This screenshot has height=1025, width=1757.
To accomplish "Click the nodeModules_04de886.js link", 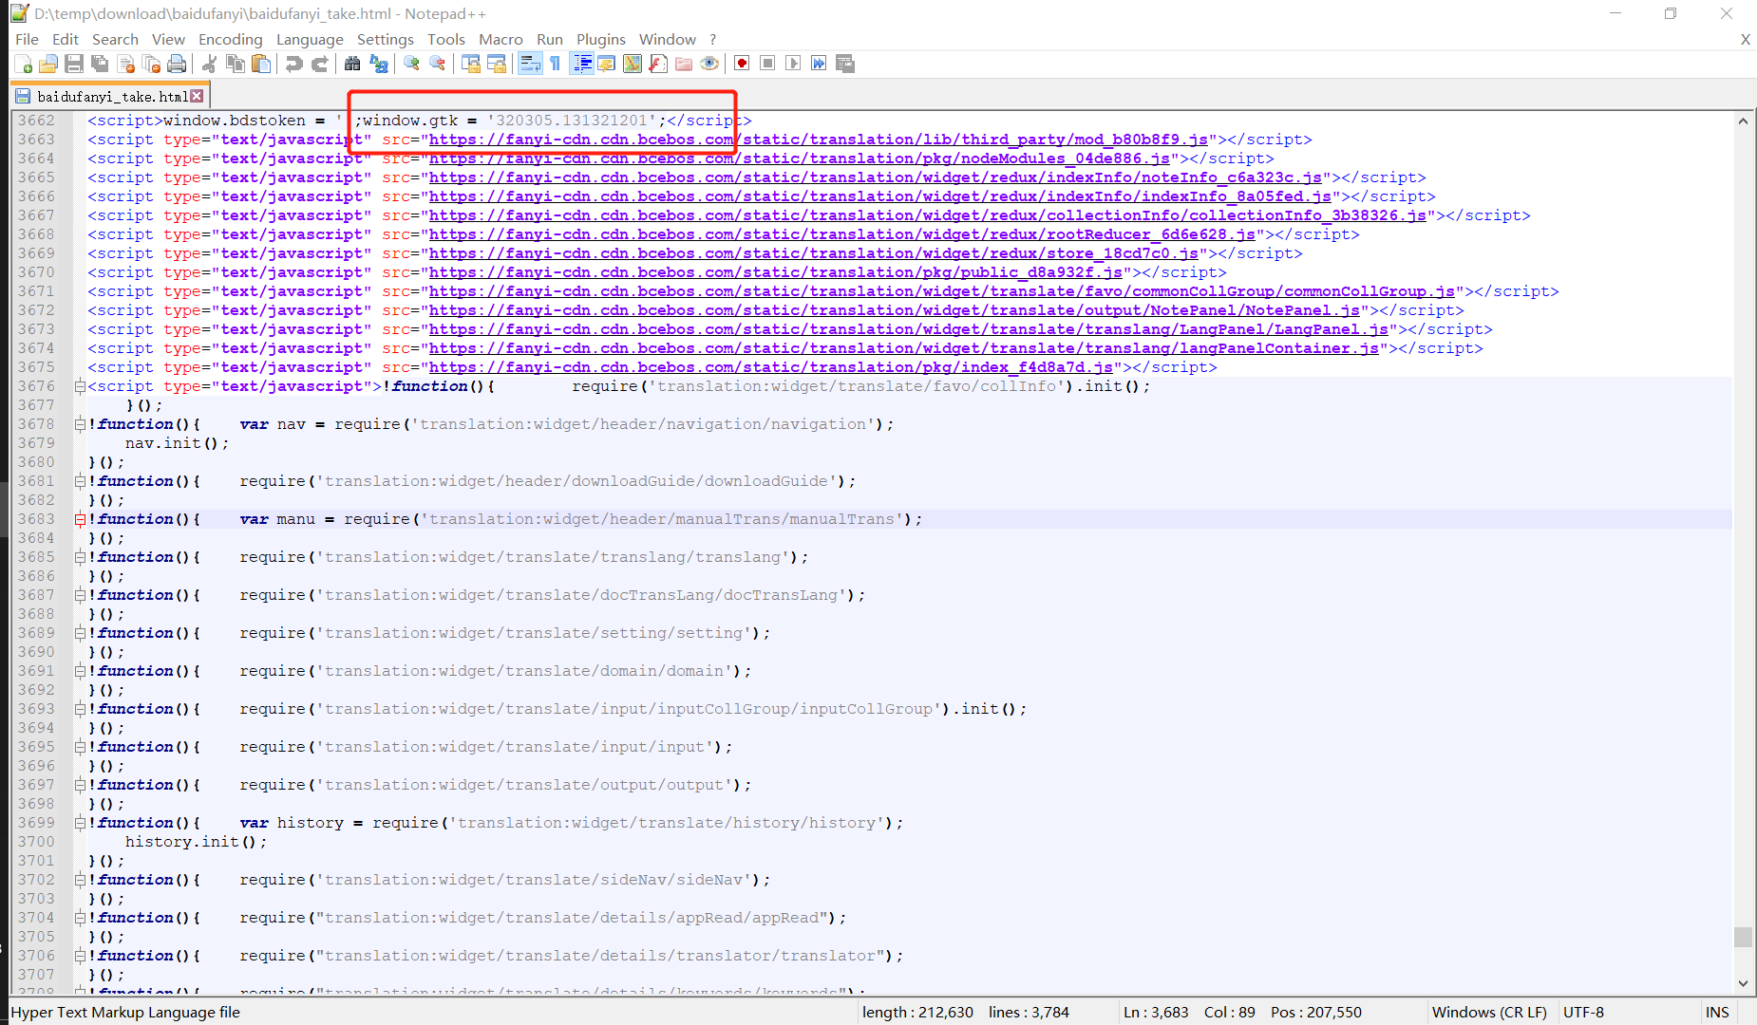I will (799, 158).
